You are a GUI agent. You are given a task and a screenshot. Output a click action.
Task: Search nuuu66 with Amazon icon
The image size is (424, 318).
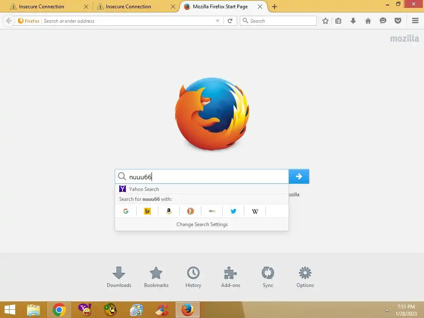pyautogui.click(x=169, y=211)
